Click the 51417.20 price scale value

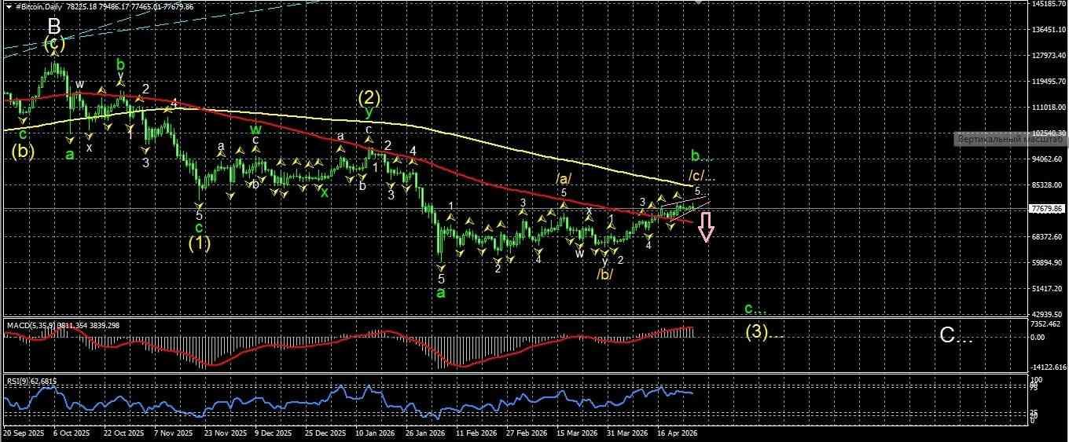pos(1046,289)
